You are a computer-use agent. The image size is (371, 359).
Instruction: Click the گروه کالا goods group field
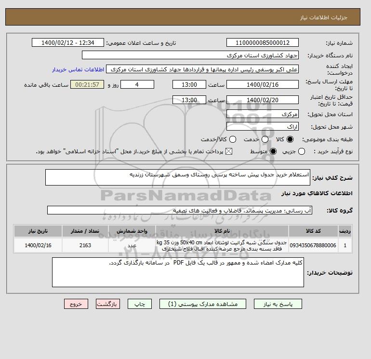[180, 210]
